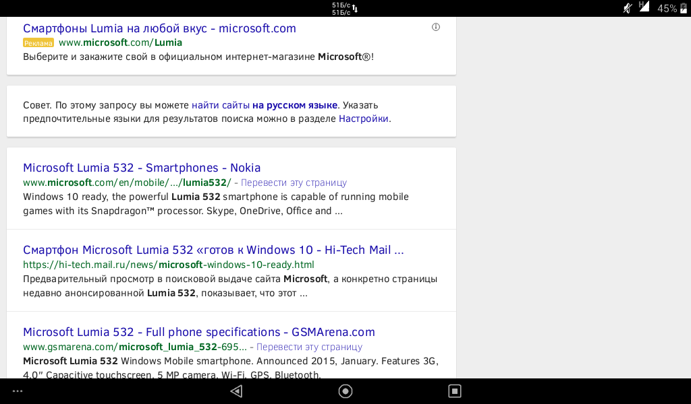This screenshot has width=691, height=404.
Task: Click snippet mentioning Announced 2015, January
Action: click(231, 368)
